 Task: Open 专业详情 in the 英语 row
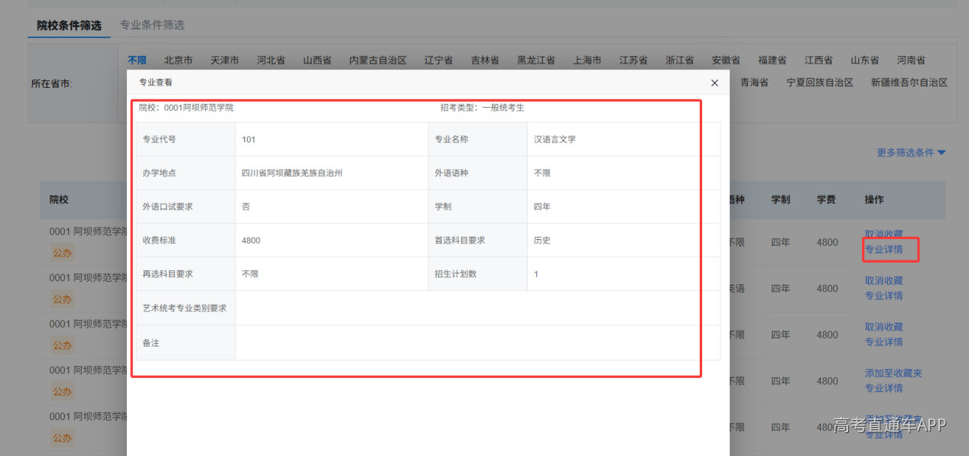point(883,296)
